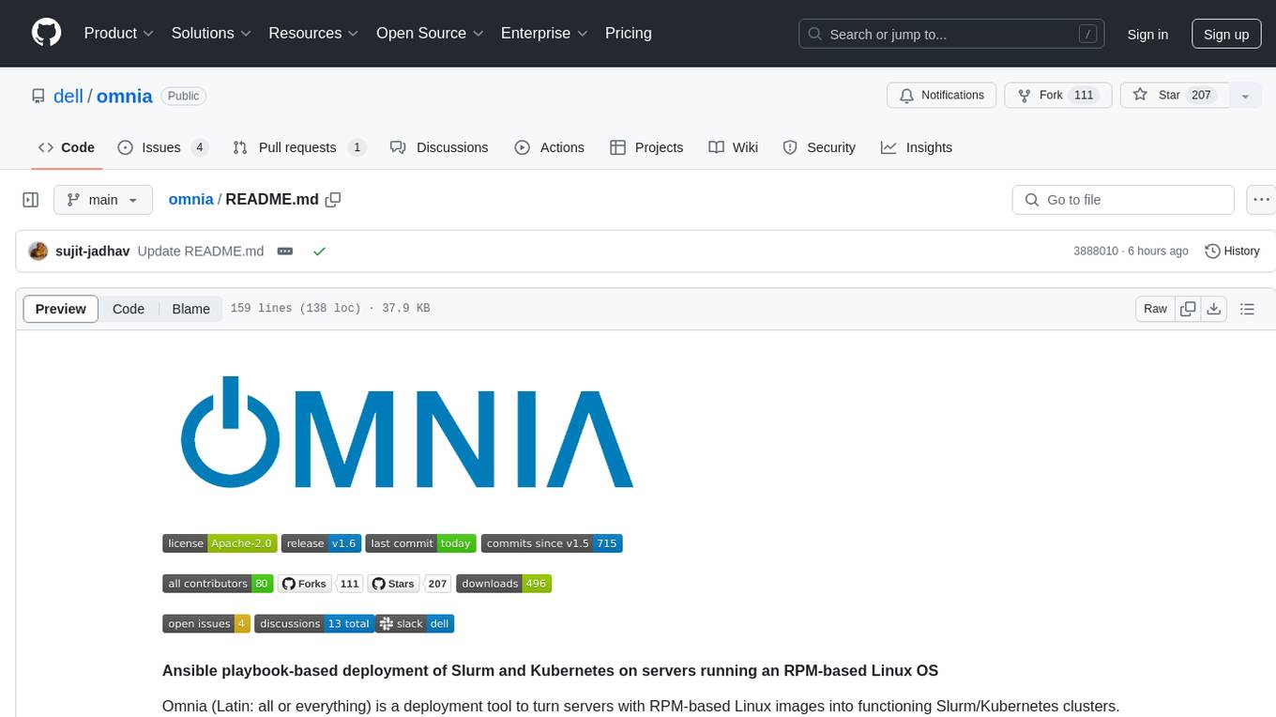The width and height of the screenshot is (1276, 717).
Task: Open the downloads 496 badge
Action: 504,584
